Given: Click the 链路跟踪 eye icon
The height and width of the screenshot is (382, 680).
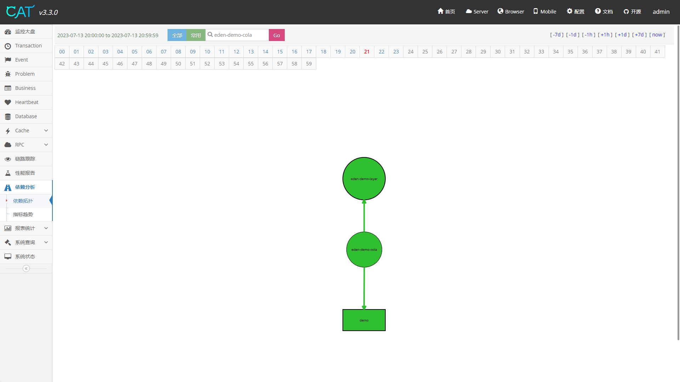Looking at the screenshot, I should [x=8, y=159].
